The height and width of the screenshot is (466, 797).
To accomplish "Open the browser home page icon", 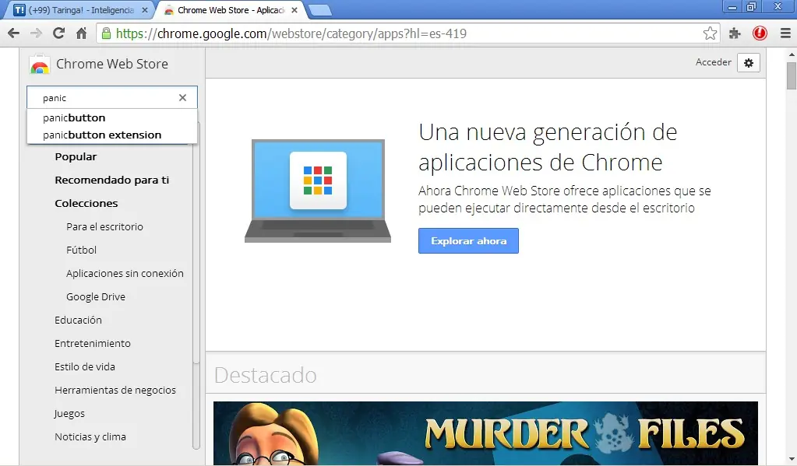I will pos(81,33).
